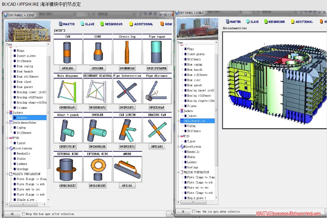
Task: Select the Pipe intersection joint thumbnail
Action: (x=127, y=91)
